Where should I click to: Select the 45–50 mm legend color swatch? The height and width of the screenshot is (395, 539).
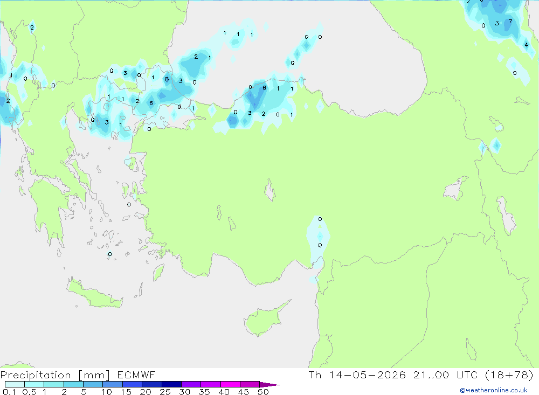click(x=250, y=384)
